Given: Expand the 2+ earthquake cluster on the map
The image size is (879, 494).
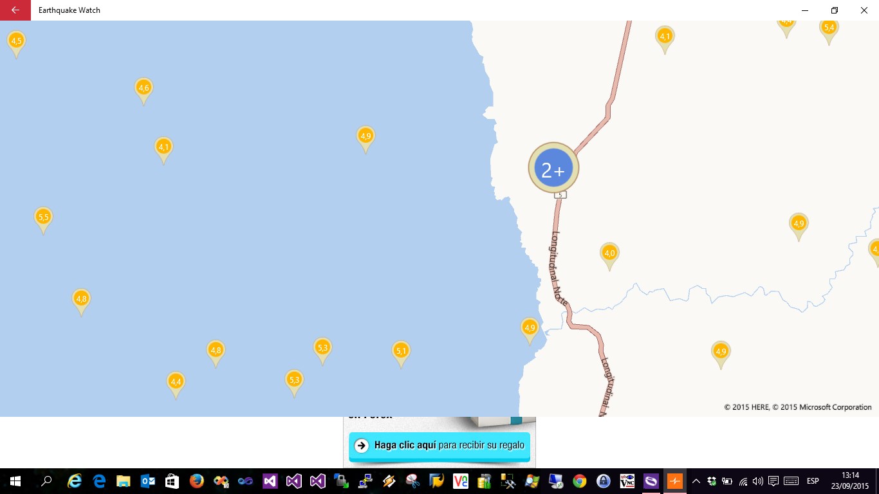Looking at the screenshot, I should [x=553, y=168].
